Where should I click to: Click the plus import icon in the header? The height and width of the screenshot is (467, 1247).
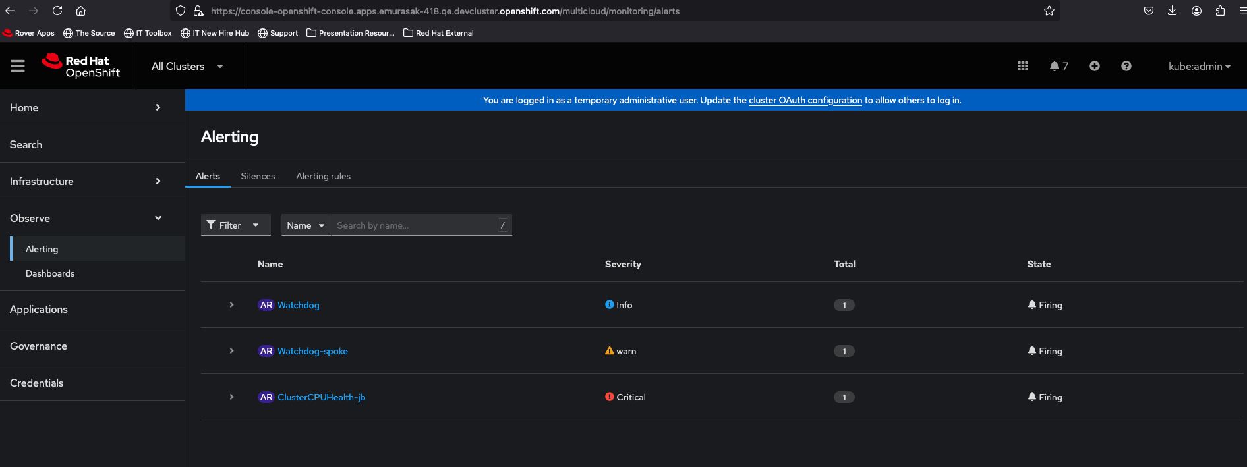point(1095,66)
